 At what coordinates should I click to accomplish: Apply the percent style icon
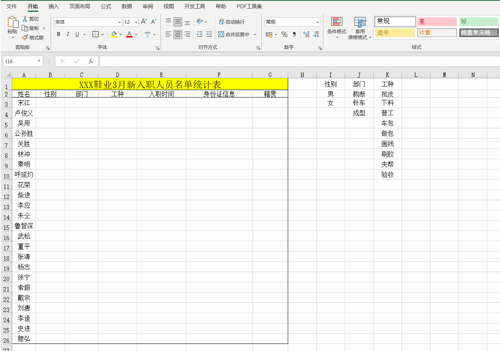pyautogui.click(x=284, y=34)
